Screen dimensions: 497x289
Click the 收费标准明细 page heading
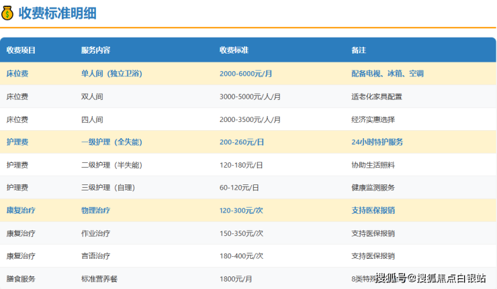click(x=57, y=13)
